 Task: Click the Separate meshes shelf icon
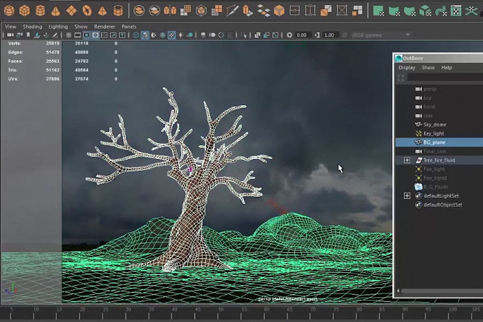(155, 11)
